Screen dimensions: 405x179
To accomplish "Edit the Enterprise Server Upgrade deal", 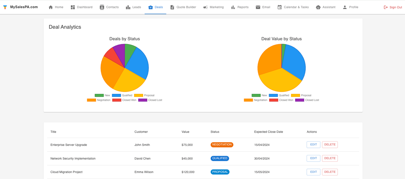I will click(x=313, y=144).
